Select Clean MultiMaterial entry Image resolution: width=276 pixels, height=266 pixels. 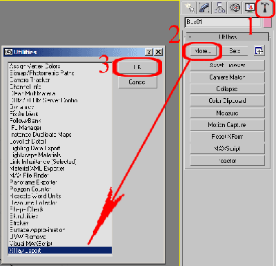point(60,94)
